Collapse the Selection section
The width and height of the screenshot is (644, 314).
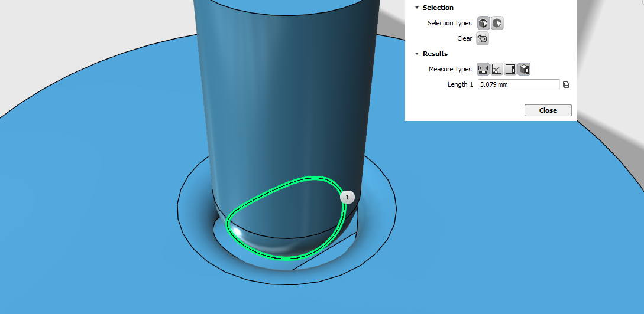point(417,8)
